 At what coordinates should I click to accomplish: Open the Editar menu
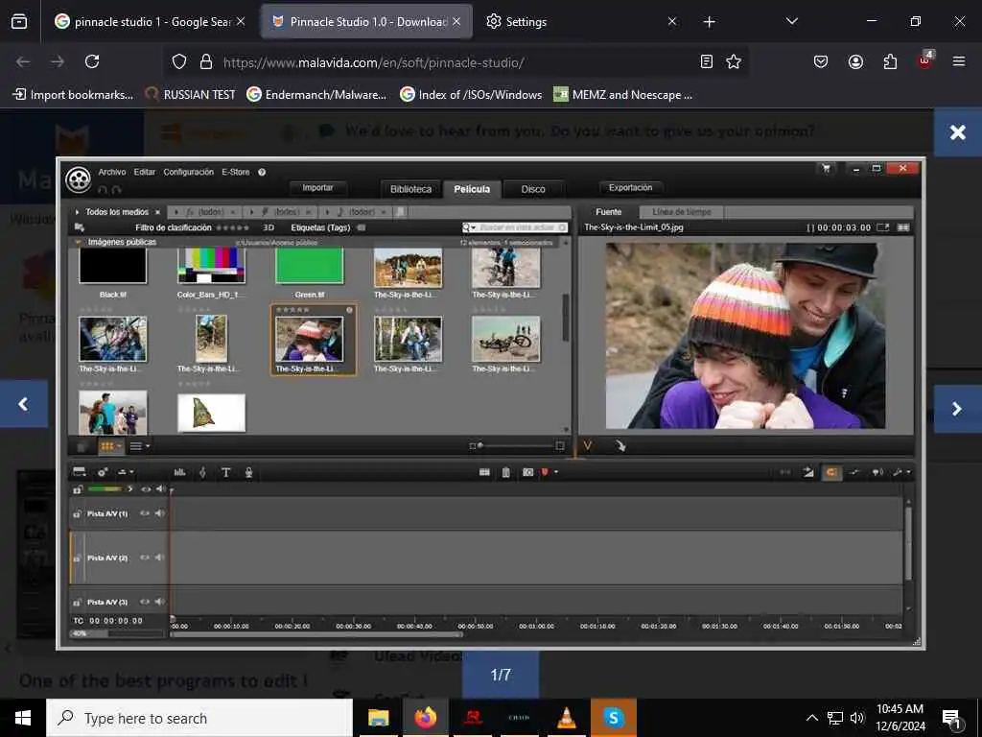click(x=144, y=172)
